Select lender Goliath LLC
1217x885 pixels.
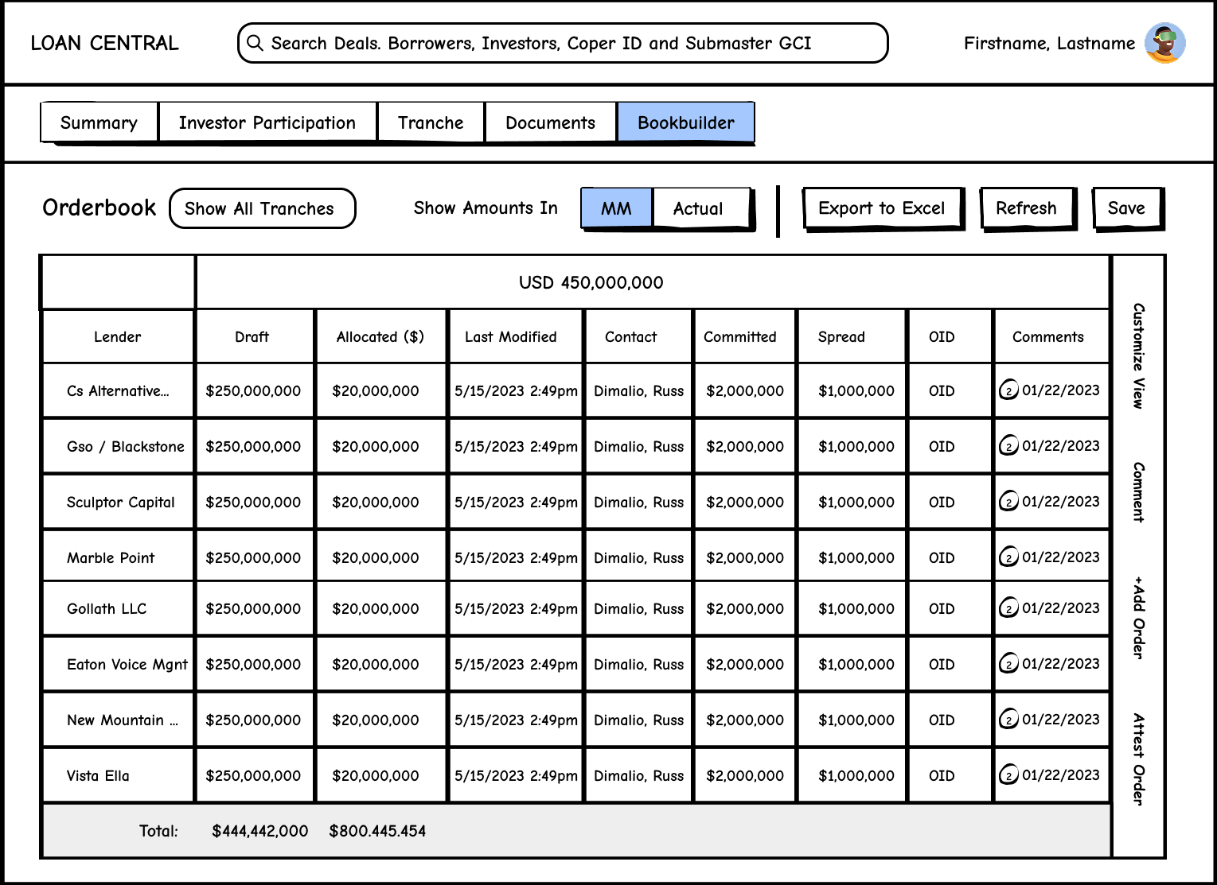click(x=107, y=608)
